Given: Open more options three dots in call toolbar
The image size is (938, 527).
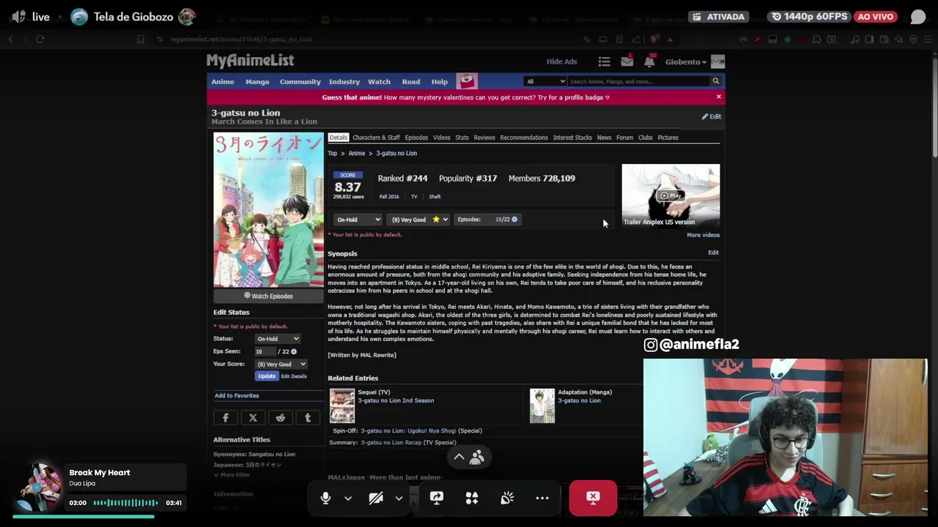Looking at the screenshot, I should click(x=542, y=498).
